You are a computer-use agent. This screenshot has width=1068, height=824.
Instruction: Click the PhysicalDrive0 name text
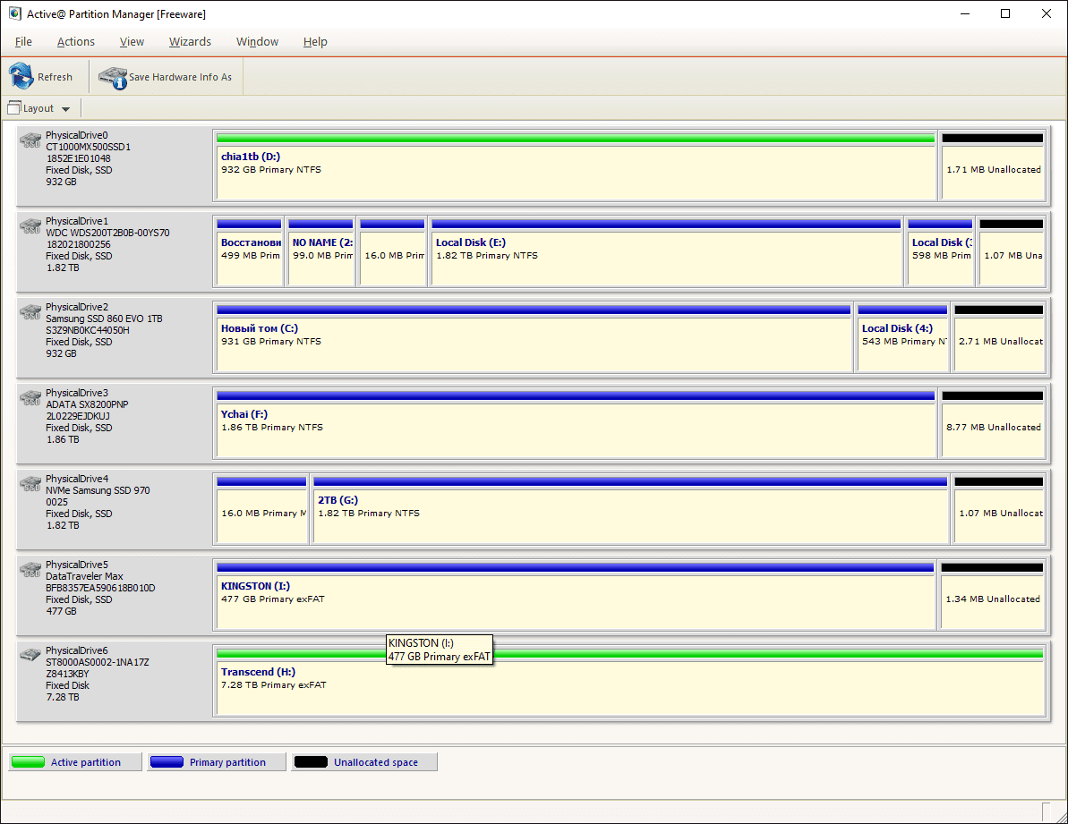(x=76, y=135)
